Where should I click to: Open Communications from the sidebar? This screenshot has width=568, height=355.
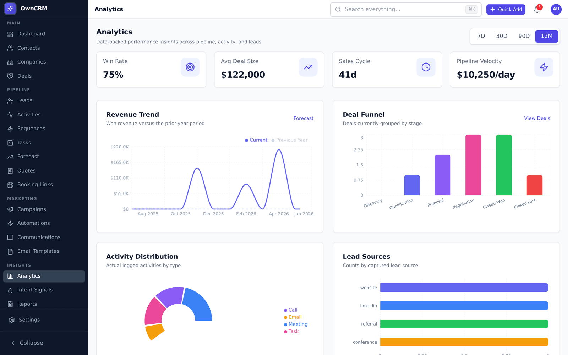[x=44, y=237]
